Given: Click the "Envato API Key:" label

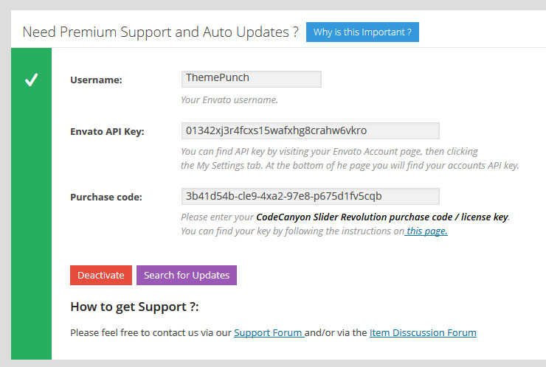Looking at the screenshot, I should click(107, 132).
